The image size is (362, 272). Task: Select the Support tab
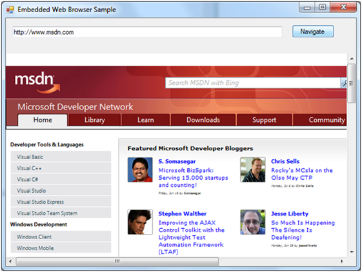[264, 120]
